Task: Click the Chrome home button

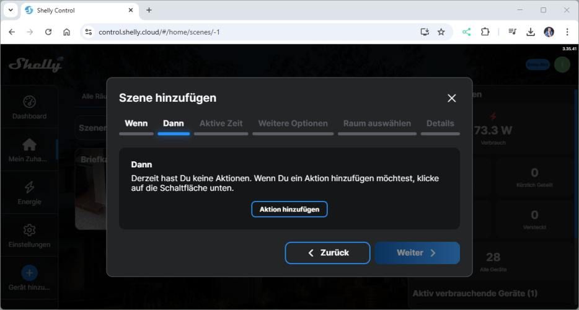Action: click(66, 32)
